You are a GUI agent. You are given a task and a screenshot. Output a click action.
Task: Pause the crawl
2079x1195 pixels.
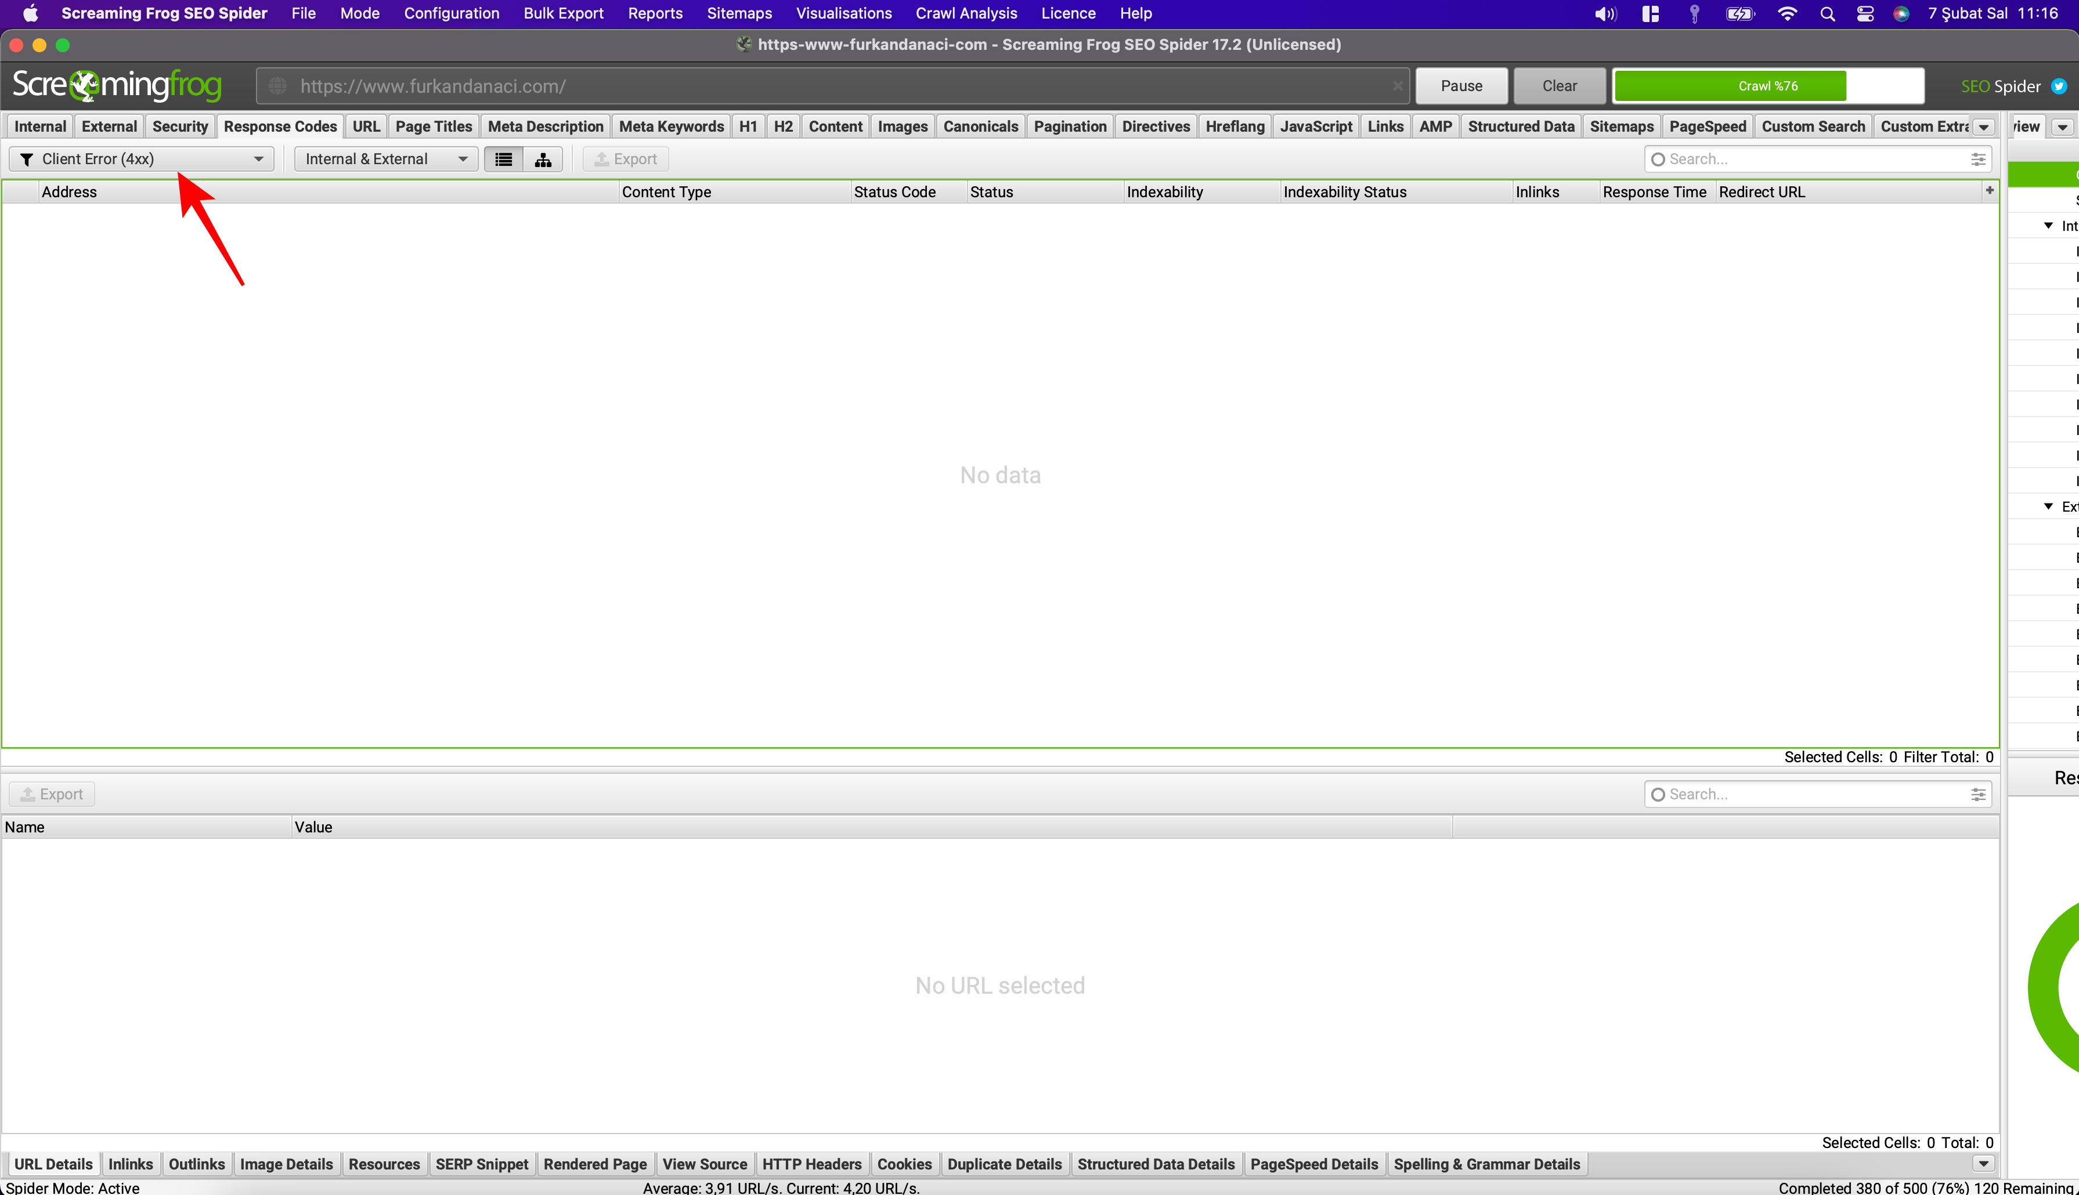tap(1461, 86)
